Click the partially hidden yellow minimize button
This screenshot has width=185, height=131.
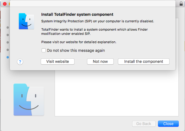(x=9, y=4)
